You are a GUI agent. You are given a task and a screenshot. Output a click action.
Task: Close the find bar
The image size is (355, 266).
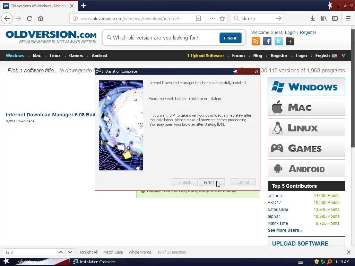pos(349,252)
